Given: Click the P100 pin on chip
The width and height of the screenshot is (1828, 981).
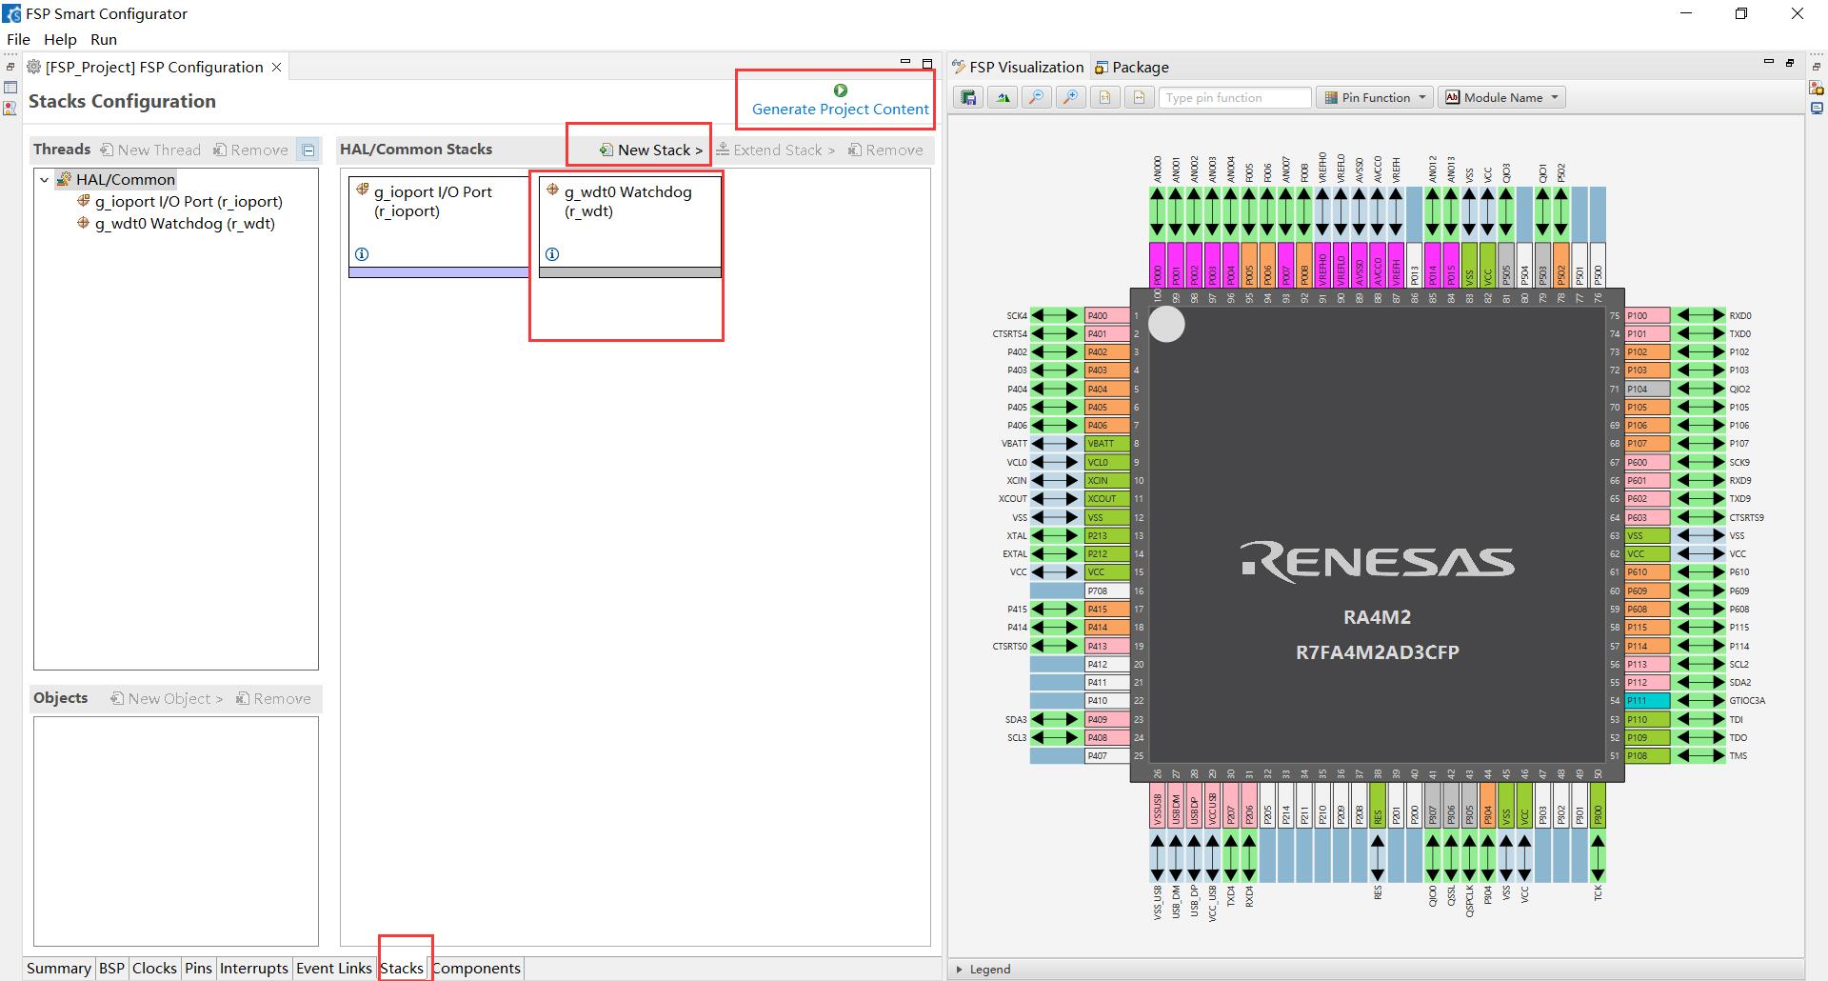Looking at the screenshot, I should click(1647, 315).
